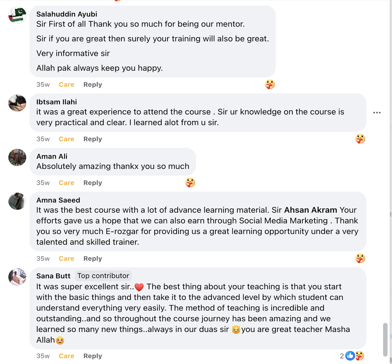Click Sana Butt's profile avatar
The image size is (392, 364).
click(x=17, y=277)
